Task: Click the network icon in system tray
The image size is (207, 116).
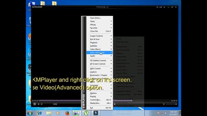Action: tap(162, 113)
